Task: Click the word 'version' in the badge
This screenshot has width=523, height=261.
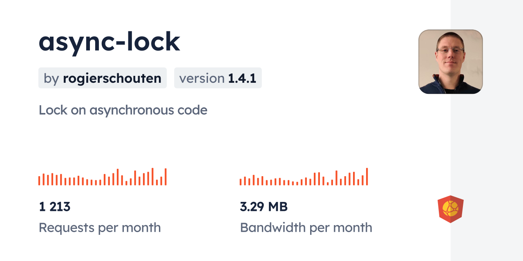Action: tap(202, 78)
